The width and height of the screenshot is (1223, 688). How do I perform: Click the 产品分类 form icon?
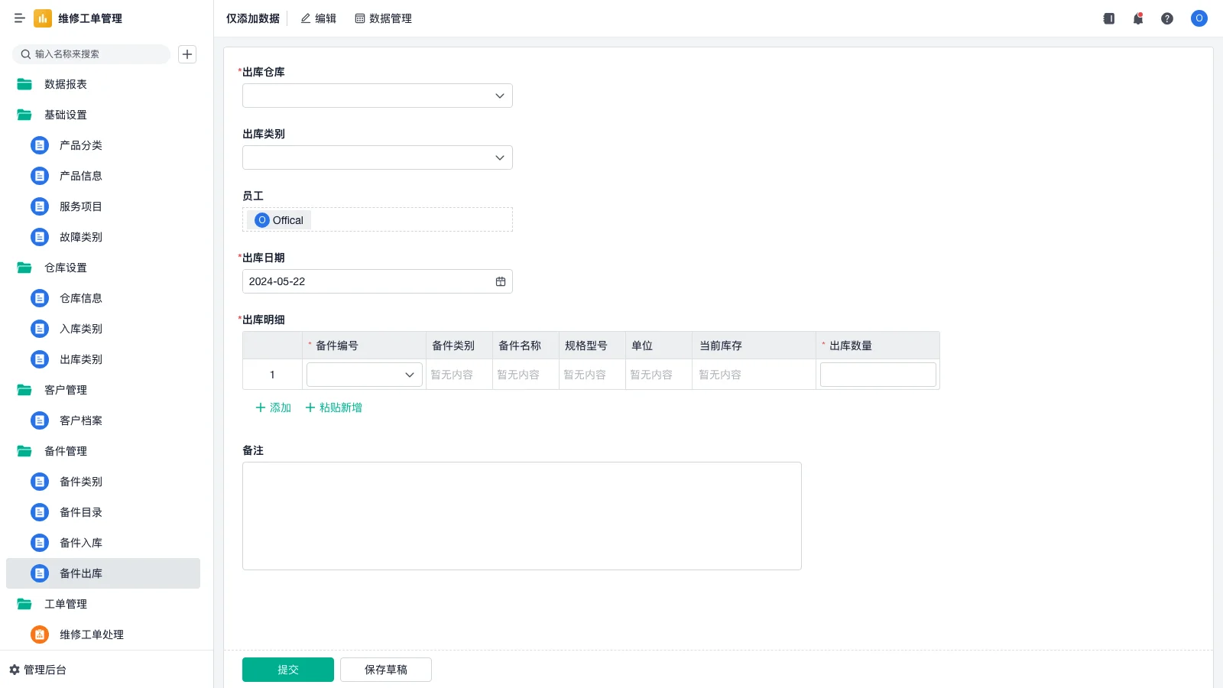(x=40, y=145)
